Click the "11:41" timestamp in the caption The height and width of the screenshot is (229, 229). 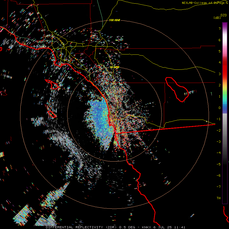[180, 227]
